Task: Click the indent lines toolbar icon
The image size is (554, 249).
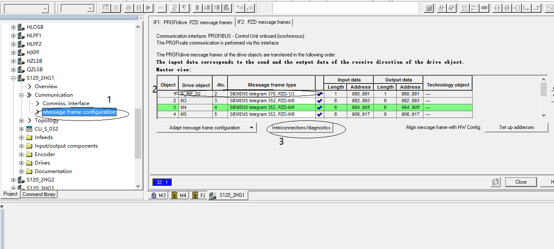Action: 240,8
